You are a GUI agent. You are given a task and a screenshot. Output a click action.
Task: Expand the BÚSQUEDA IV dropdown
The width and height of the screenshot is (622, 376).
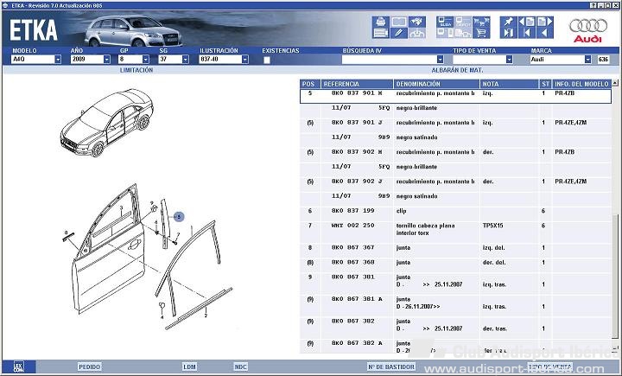pos(440,60)
